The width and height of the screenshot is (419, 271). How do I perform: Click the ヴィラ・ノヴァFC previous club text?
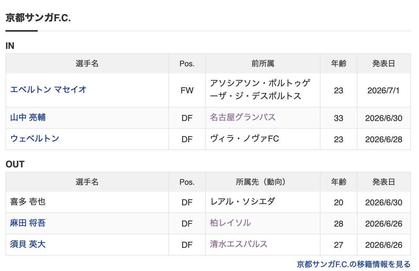pos(245,138)
